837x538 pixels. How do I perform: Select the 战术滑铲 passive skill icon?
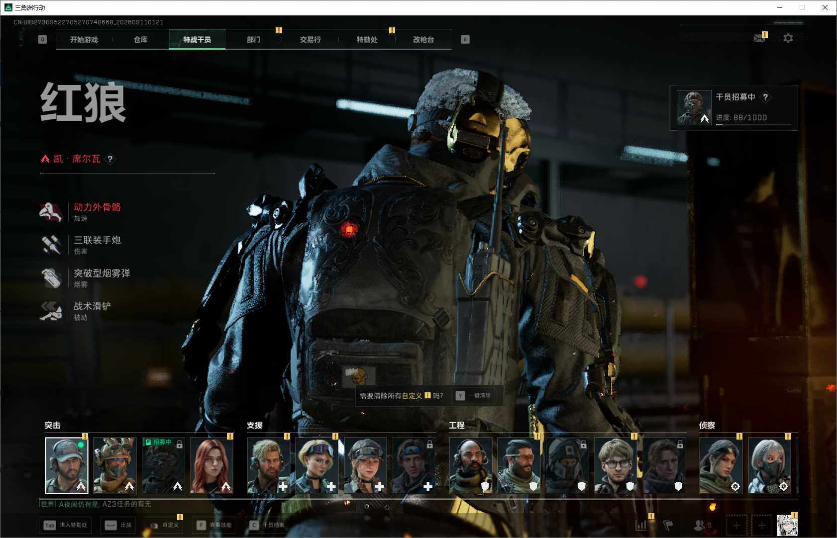[51, 311]
